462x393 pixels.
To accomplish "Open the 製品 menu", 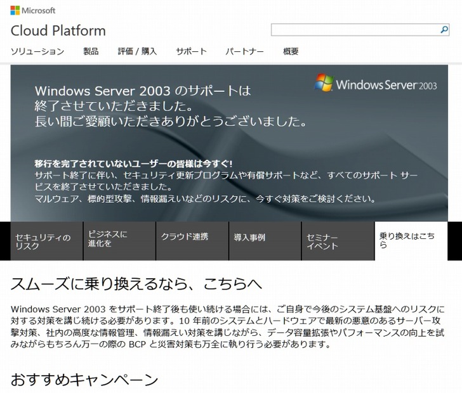I will (91, 51).
